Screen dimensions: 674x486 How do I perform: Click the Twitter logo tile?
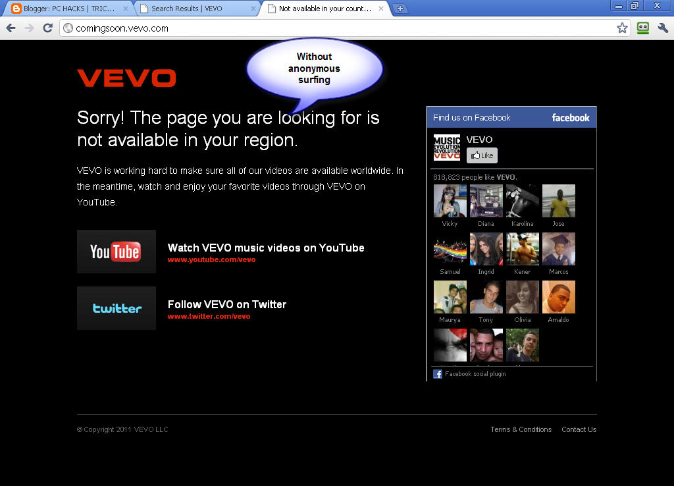(x=116, y=308)
